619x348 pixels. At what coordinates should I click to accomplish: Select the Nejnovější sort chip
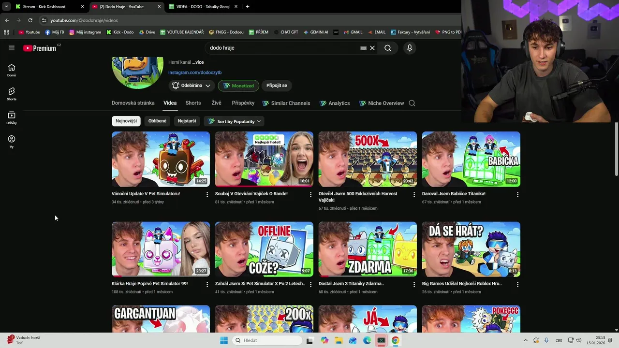coord(126,121)
